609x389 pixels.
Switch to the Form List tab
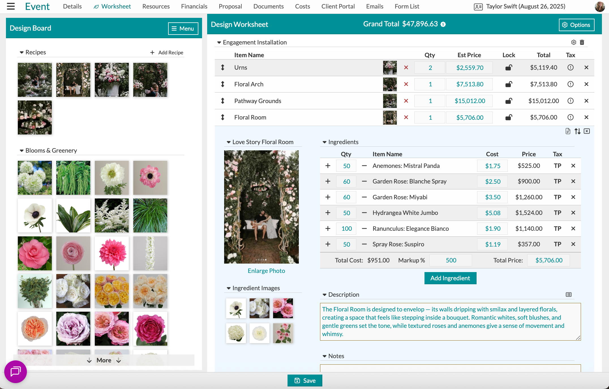[407, 6]
